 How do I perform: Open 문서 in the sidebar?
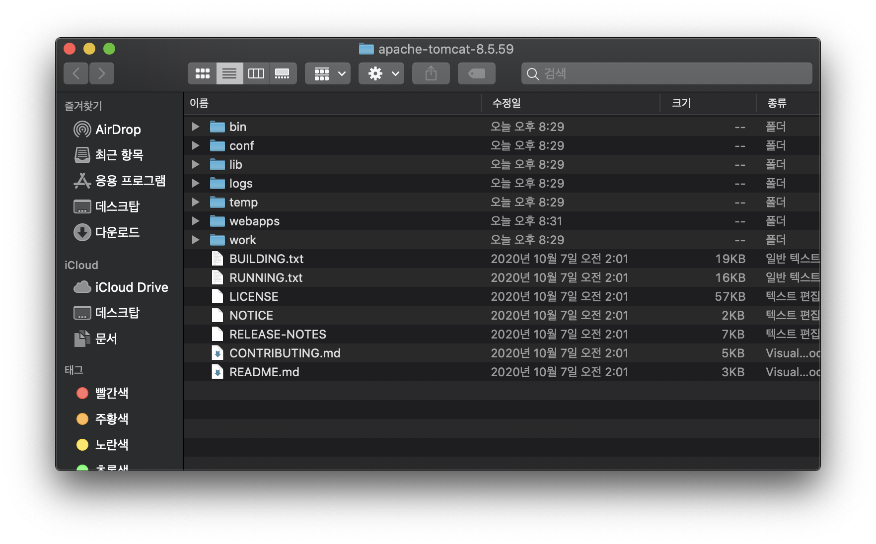[x=95, y=339]
